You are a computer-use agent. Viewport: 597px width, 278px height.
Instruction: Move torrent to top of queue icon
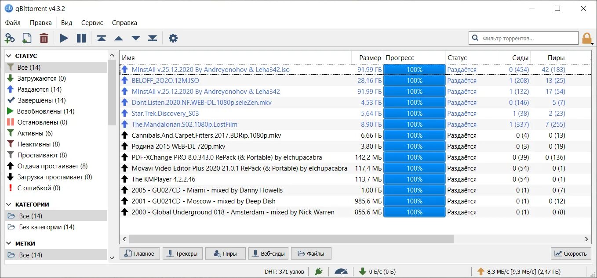[102, 38]
